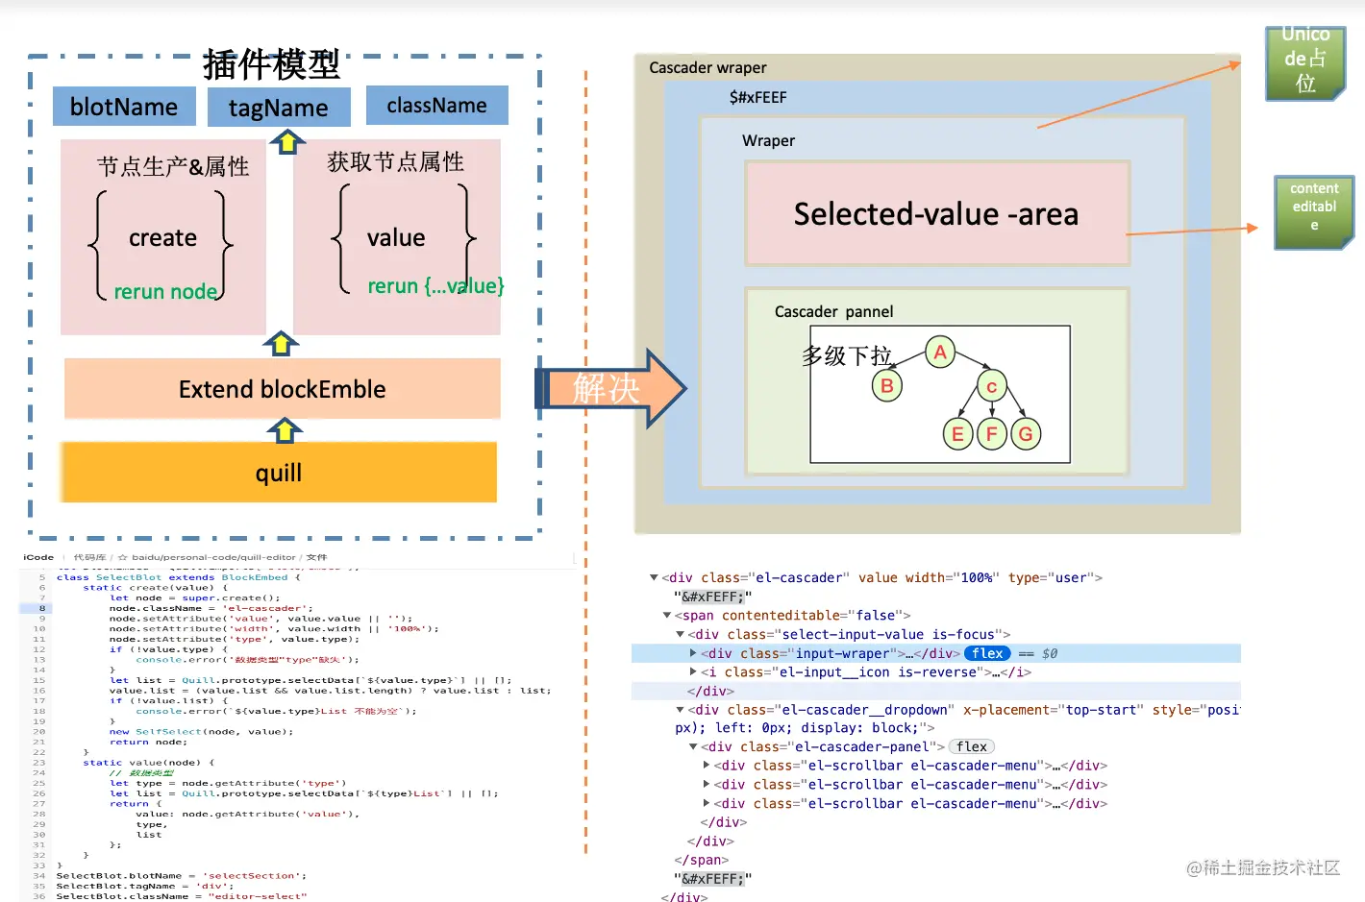Click the == $0 marker on highlighted row
This screenshot has height=902, width=1365.
click(1037, 653)
